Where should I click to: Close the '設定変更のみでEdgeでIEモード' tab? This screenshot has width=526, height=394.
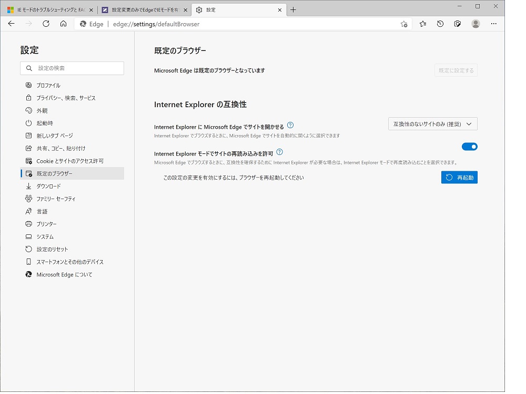(x=185, y=10)
